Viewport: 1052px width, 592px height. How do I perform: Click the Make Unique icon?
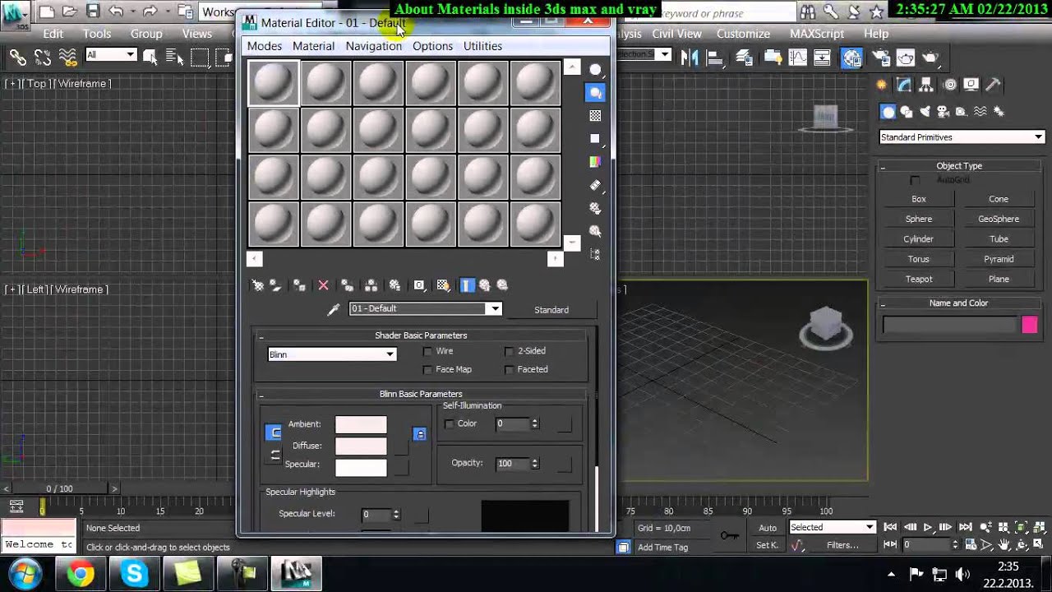(x=371, y=285)
